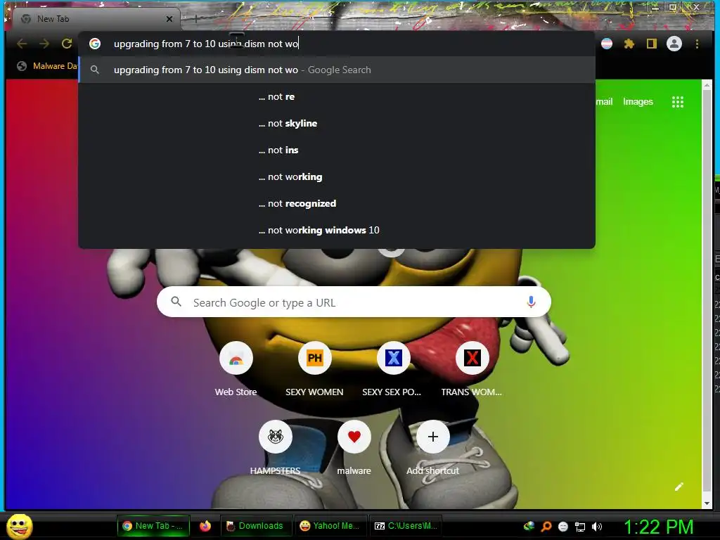Select the '... not ins' suggestion

(x=337, y=150)
